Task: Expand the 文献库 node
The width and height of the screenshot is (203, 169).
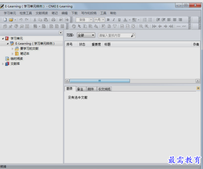Action: click(3, 64)
